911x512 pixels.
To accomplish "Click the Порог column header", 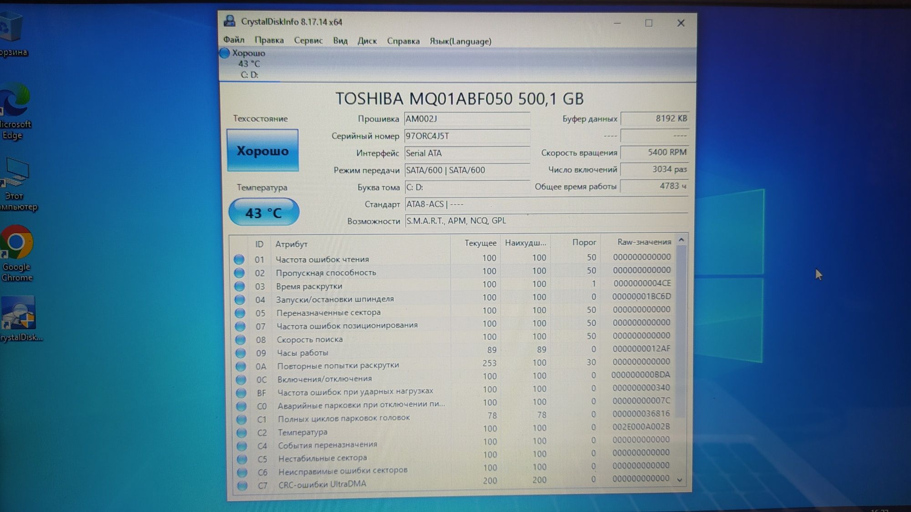I will (x=576, y=242).
